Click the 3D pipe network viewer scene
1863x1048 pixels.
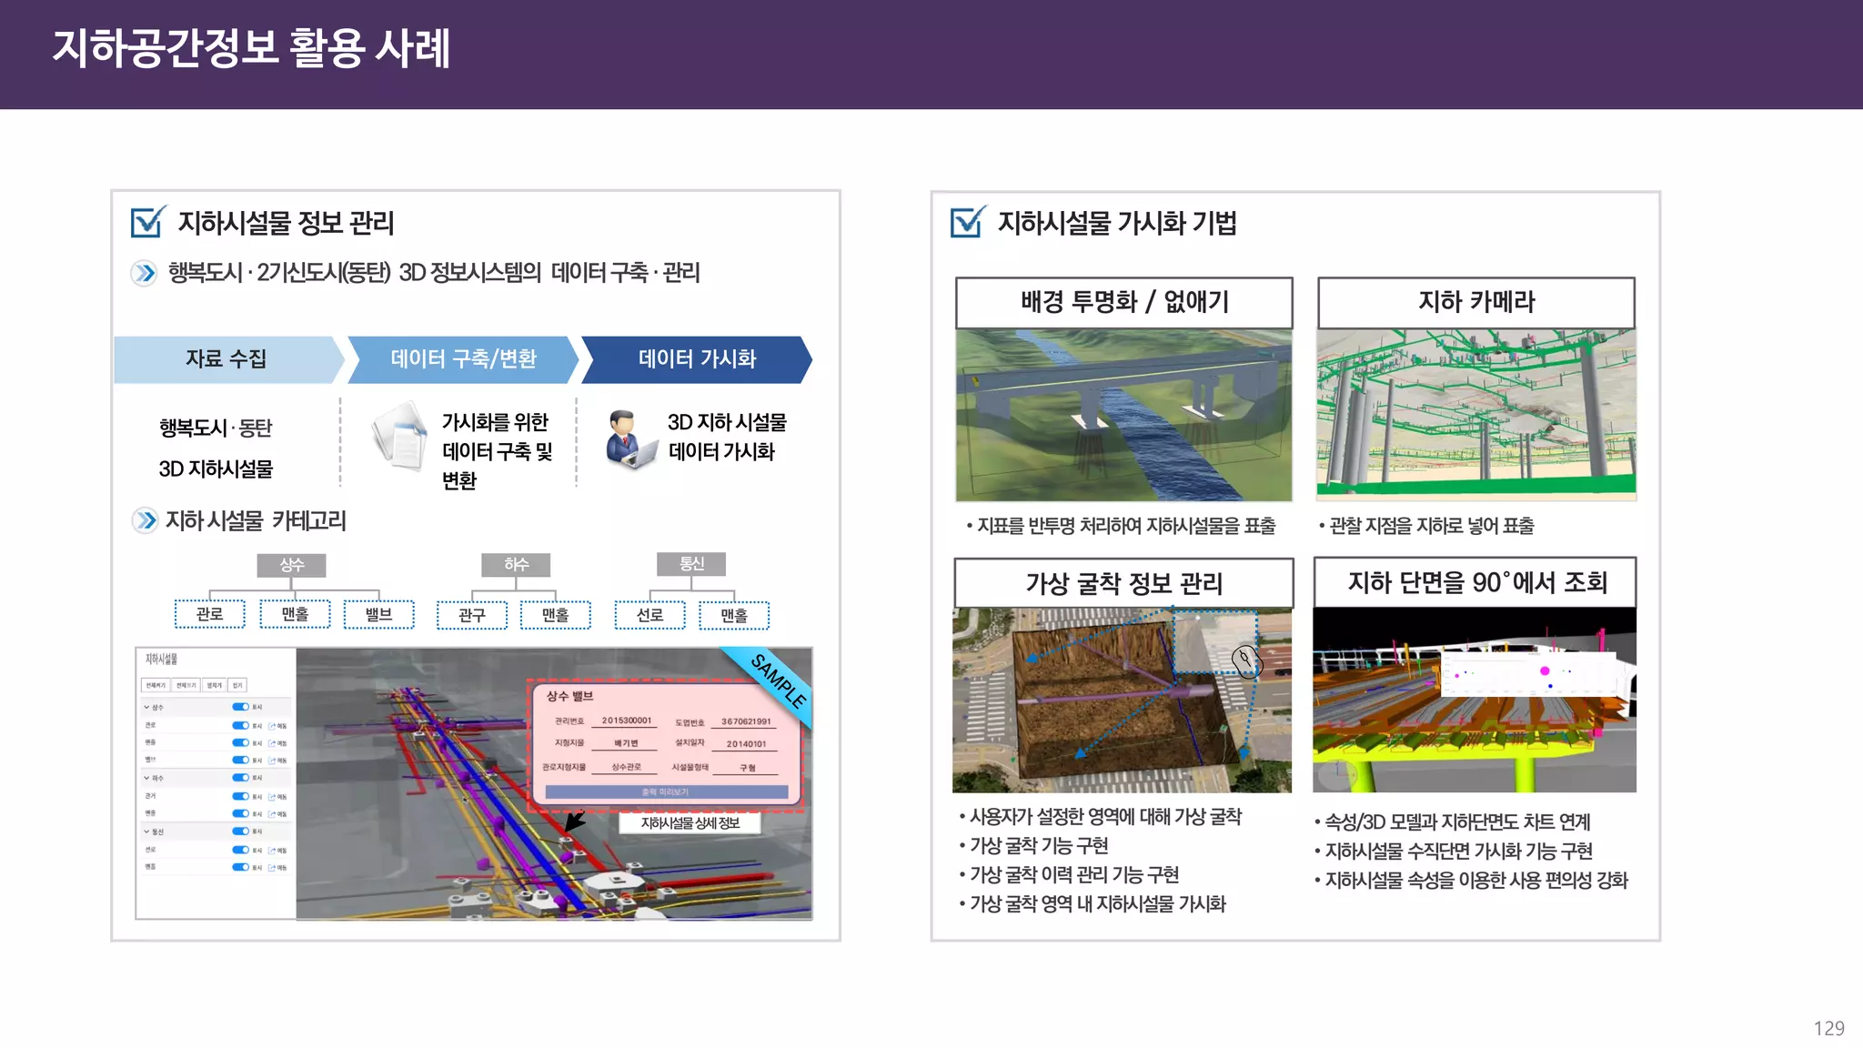553,784
